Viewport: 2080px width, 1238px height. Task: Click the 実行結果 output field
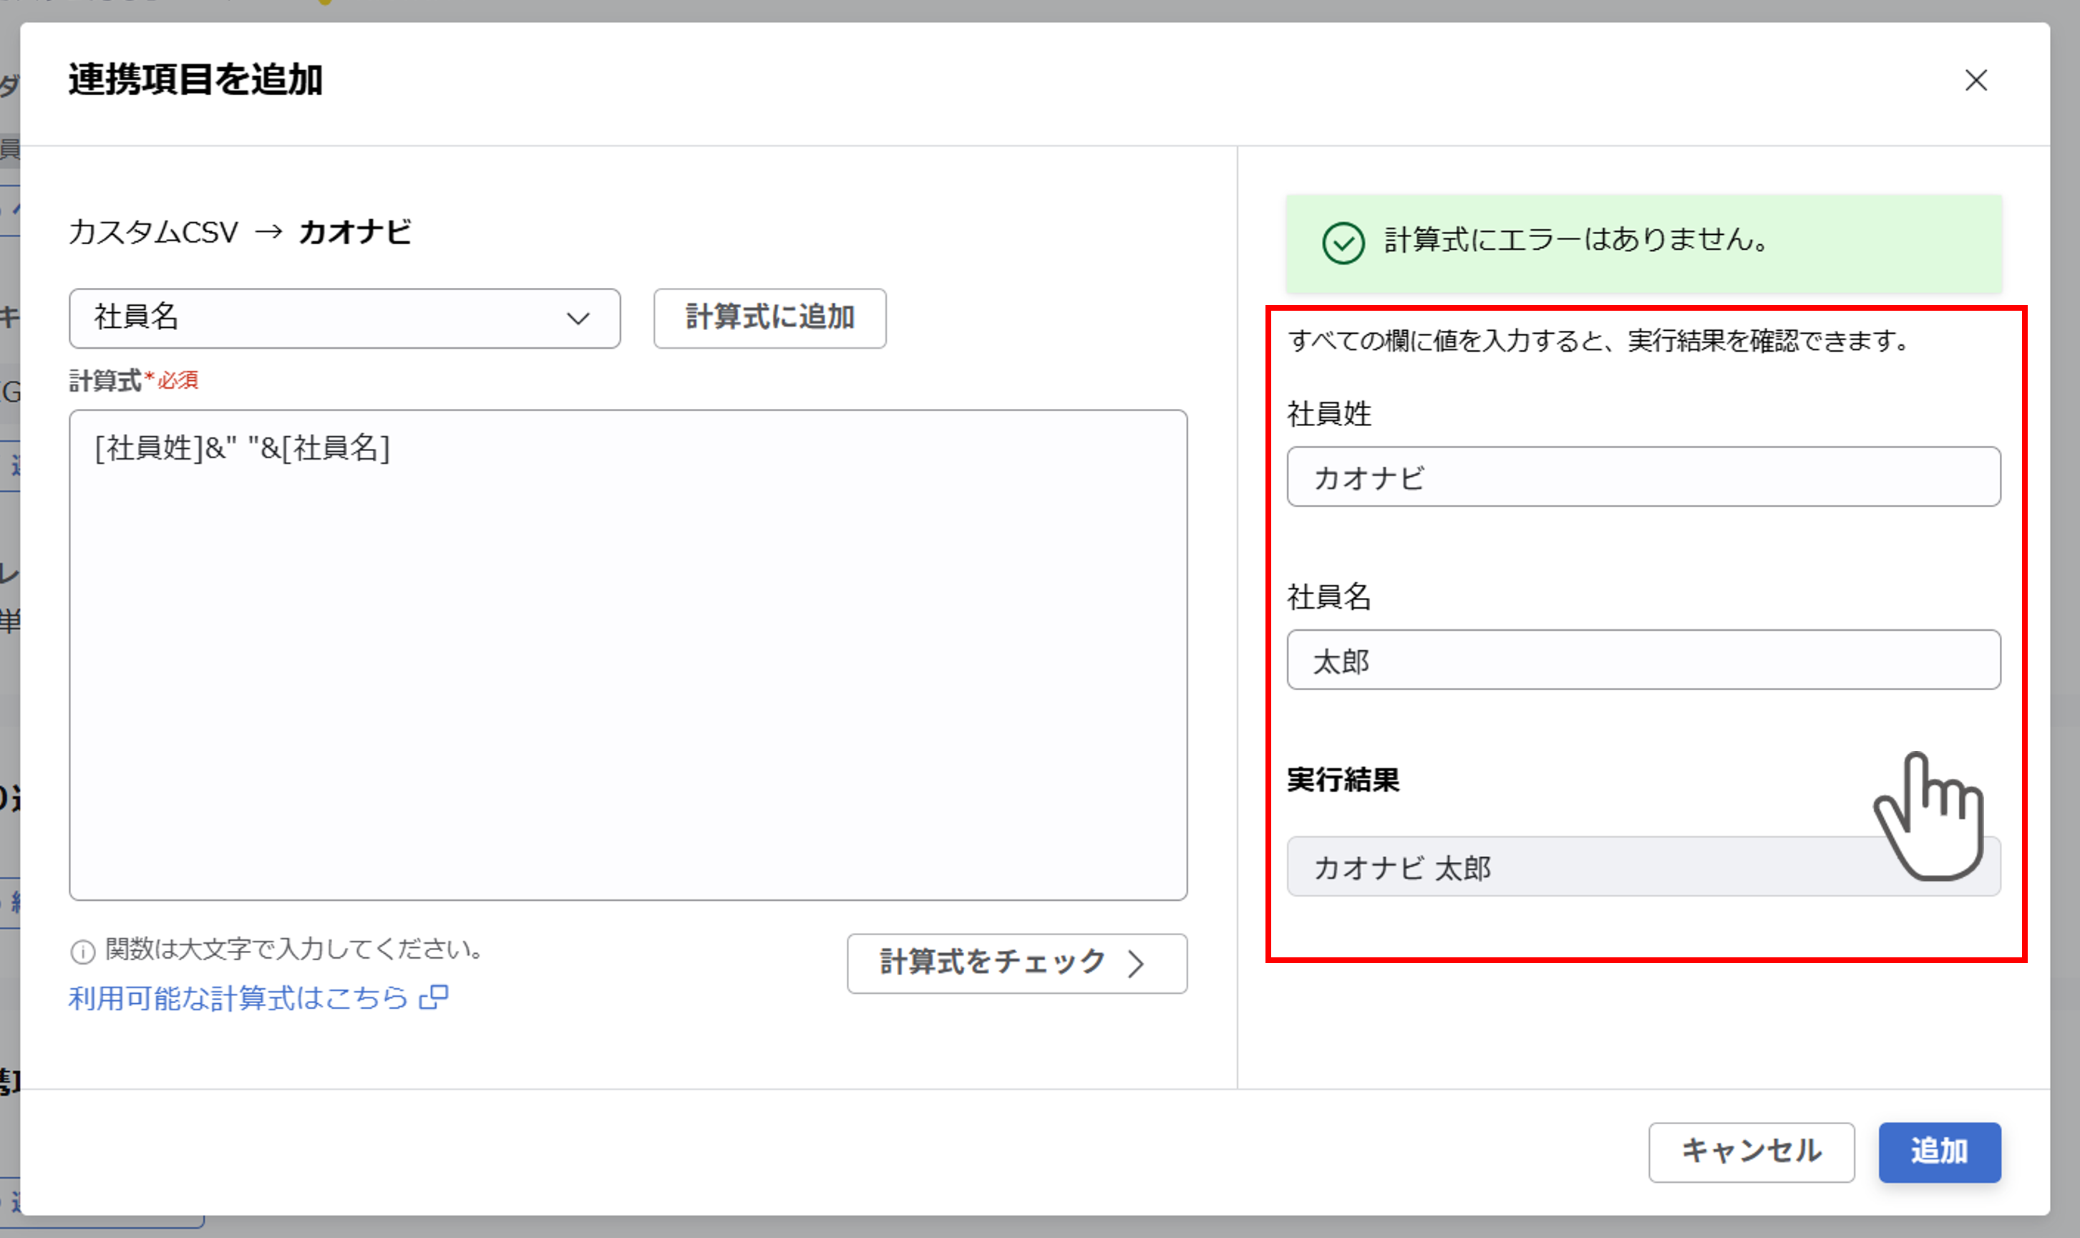pos(1643,866)
